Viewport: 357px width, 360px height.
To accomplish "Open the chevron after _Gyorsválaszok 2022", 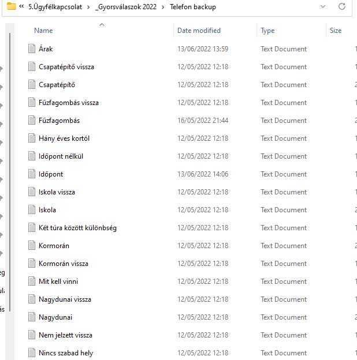I will coord(162,7).
